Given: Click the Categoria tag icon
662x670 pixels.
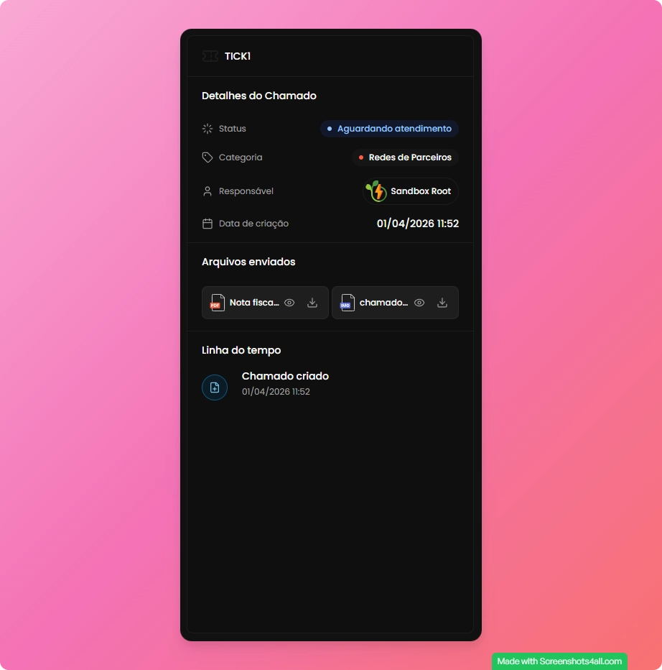Looking at the screenshot, I should click(208, 157).
